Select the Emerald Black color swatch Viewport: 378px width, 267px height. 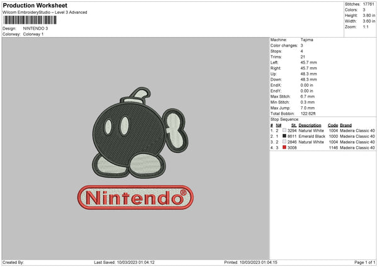[285, 136]
